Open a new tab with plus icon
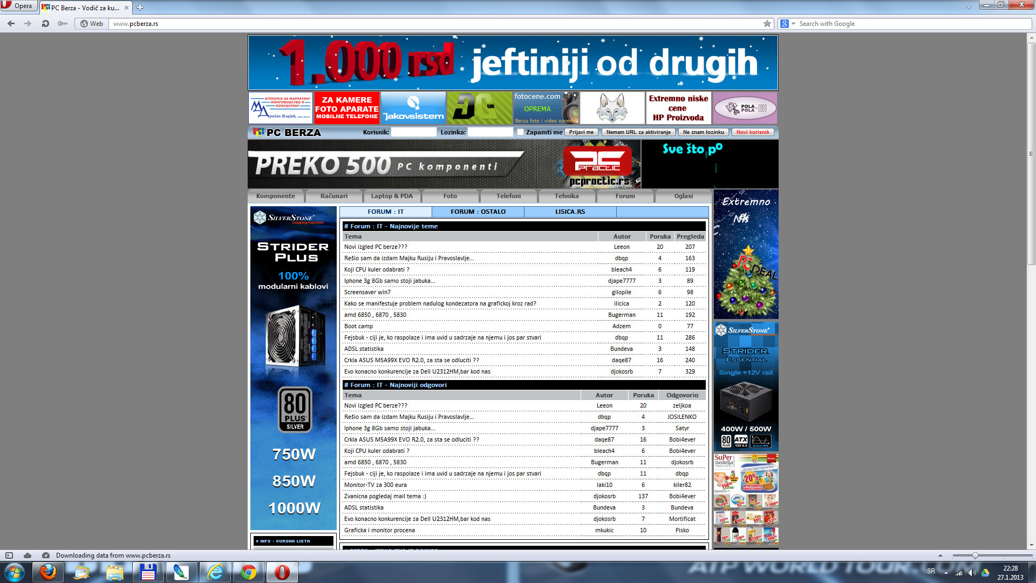 140,8
